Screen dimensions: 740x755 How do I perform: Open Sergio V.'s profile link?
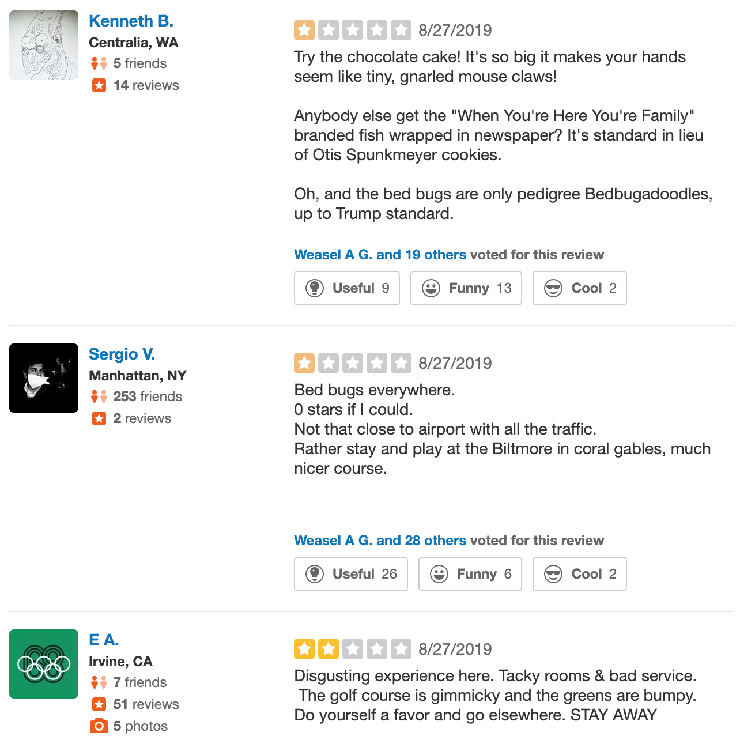[122, 354]
